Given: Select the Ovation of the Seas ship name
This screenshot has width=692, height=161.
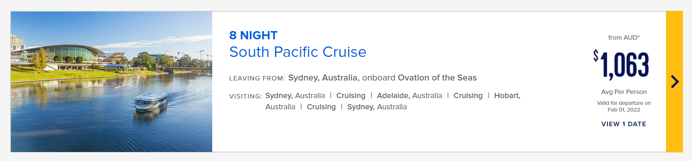Looking at the screenshot, I should [437, 78].
